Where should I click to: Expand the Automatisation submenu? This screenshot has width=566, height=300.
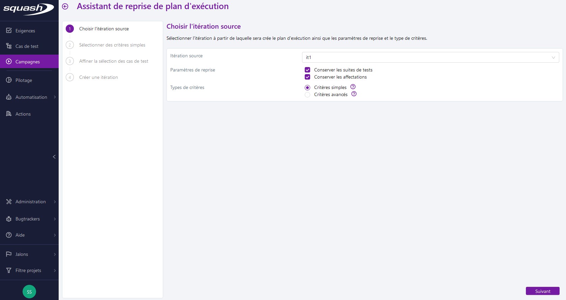[55, 97]
